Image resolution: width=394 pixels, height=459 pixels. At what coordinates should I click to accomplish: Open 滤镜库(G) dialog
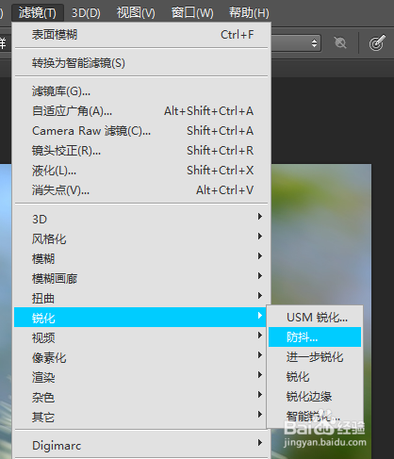coord(141,91)
